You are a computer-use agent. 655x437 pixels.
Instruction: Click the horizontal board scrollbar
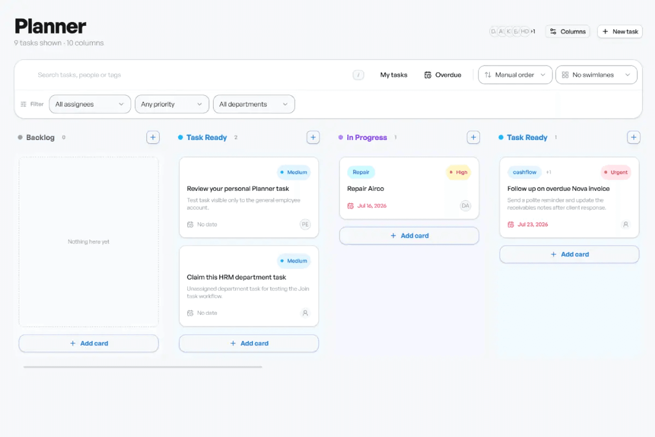point(143,367)
